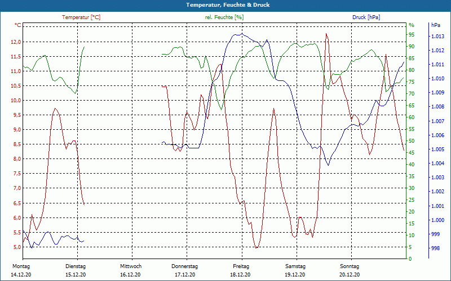Click the date '18.12.20'

(x=240, y=275)
